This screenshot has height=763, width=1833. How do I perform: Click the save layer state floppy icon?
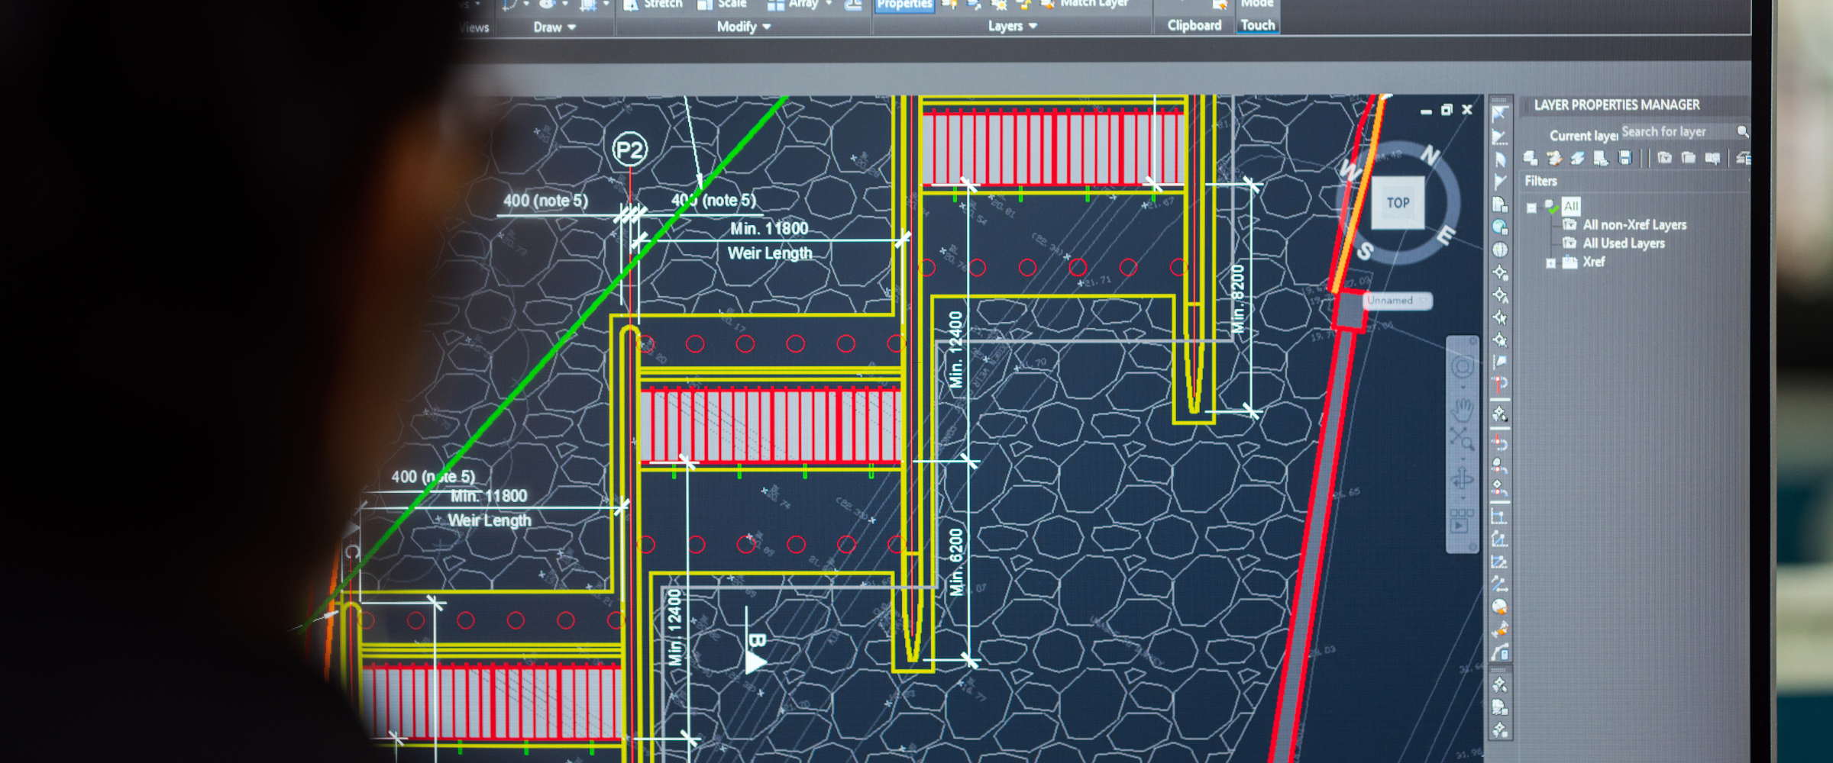(1624, 158)
